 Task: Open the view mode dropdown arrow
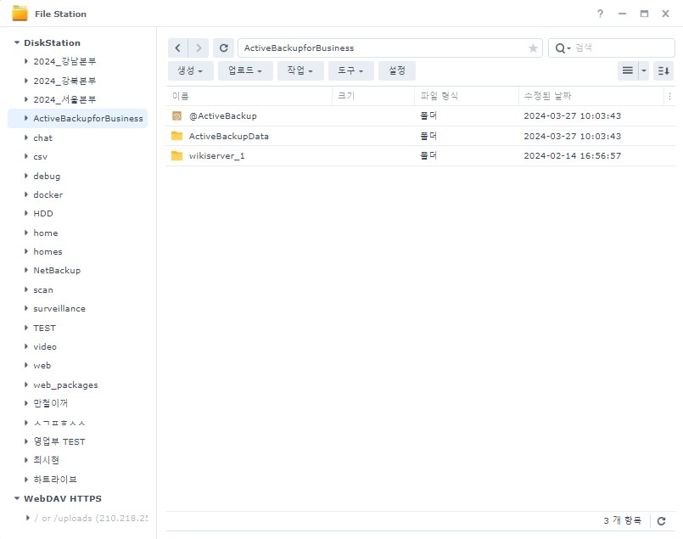tap(644, 70)
